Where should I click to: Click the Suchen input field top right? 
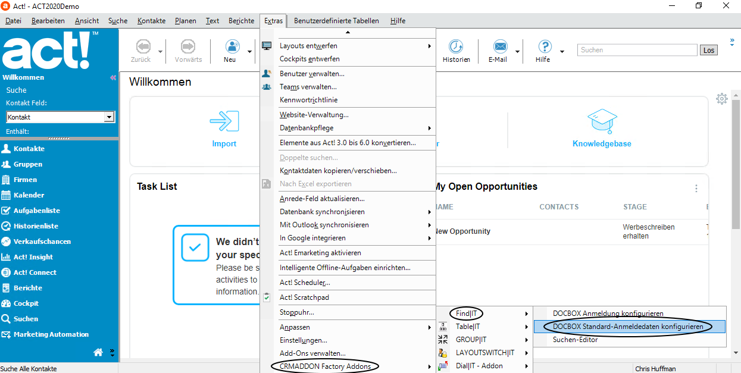point(636,50)
